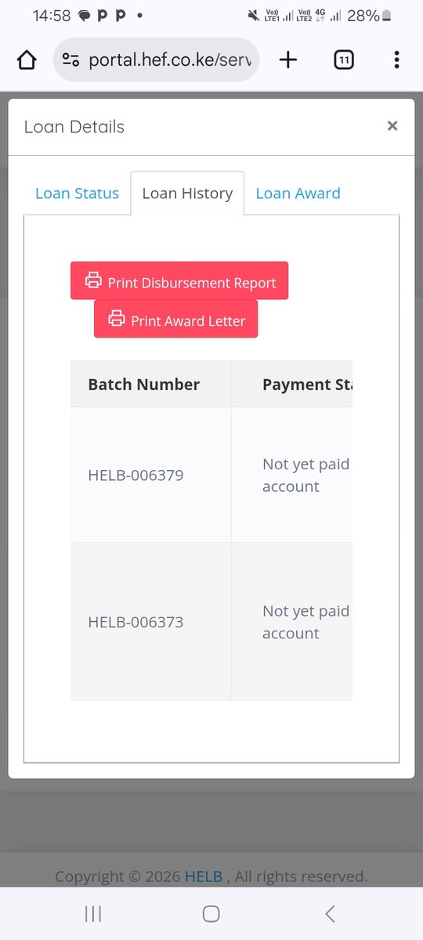The image size is (423, 940).
Task: Tap the portal.hef.co.ke address bar
Action: click(156, 60)
